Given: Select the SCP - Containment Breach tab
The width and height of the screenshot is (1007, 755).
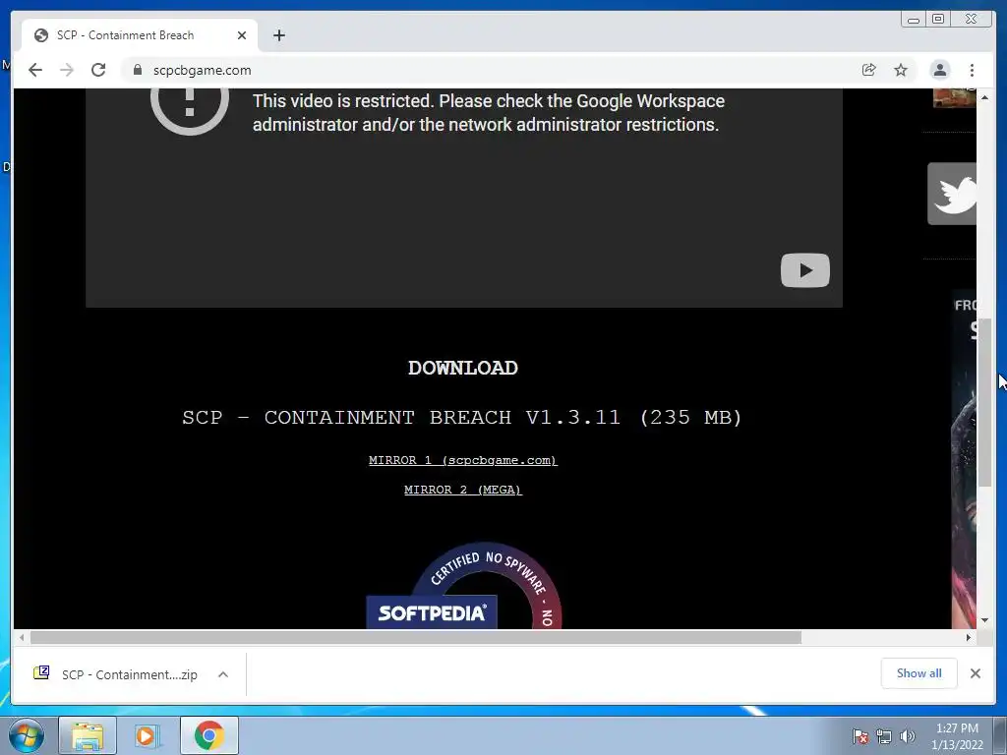Looking at the screenshot, I should pyautogui.click(x=140, y=35).
